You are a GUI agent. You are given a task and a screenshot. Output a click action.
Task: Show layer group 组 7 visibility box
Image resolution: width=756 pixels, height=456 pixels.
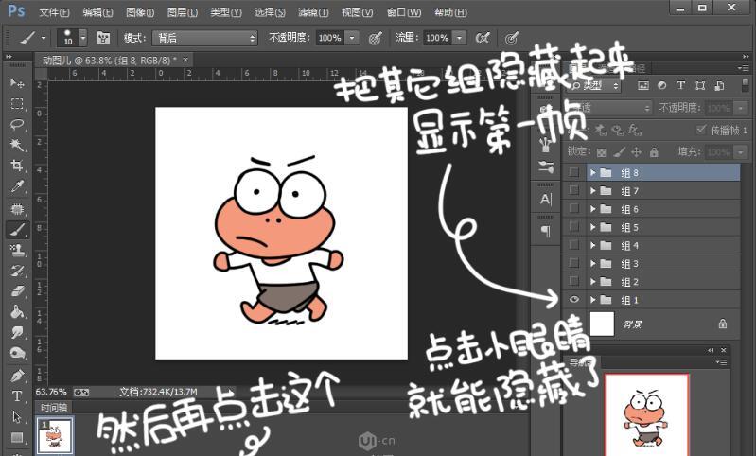[573, 190]
